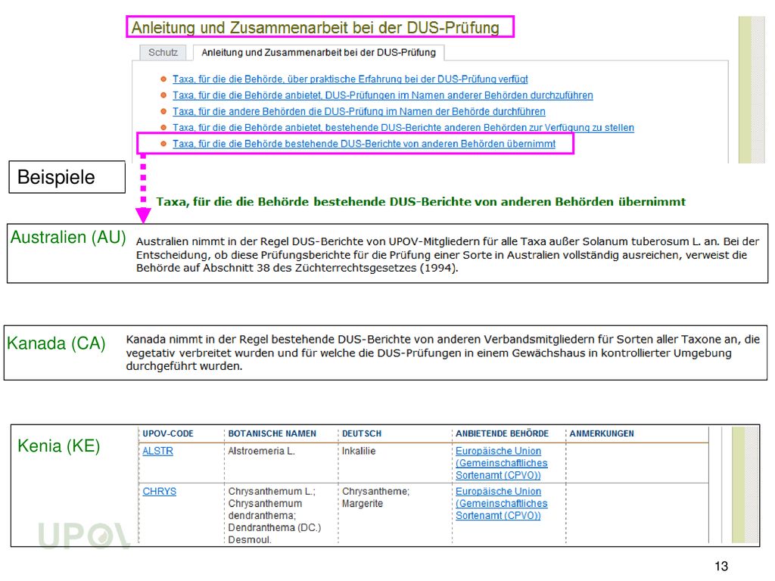Screen dimensions: 775x581
Task: Switch to the Schutz tab
Action: 163,52
